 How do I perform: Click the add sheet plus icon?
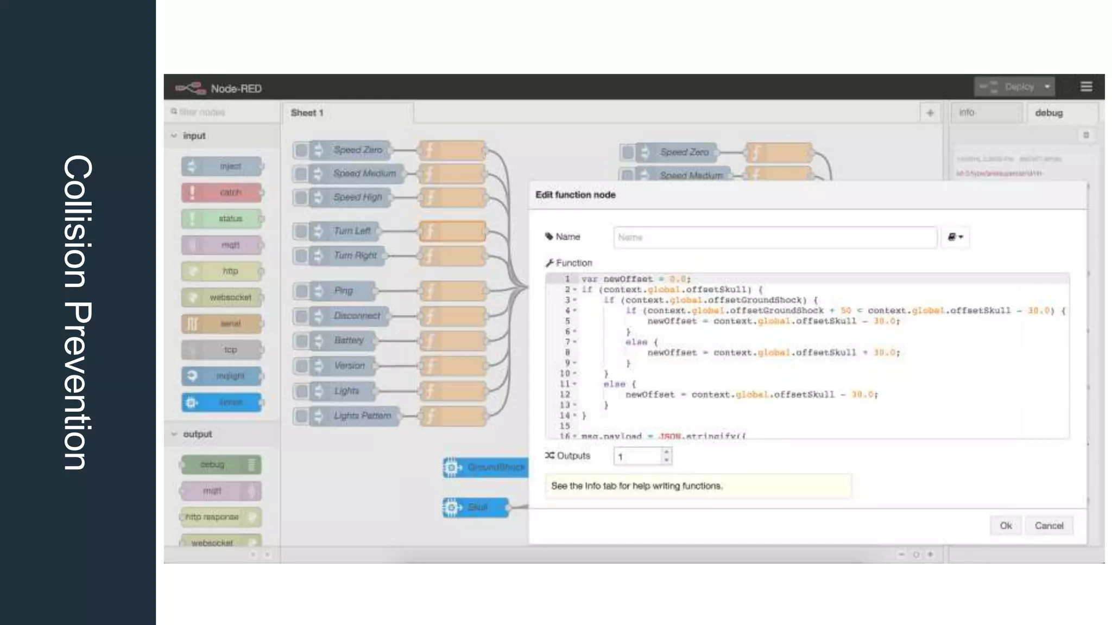point(930,113)
